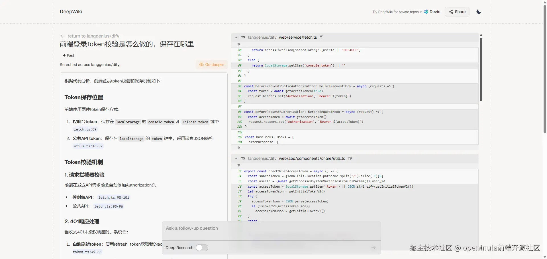The image size is (547, 259).
Task: Click the page vertical scrollbar
Action: click(545, 69)
